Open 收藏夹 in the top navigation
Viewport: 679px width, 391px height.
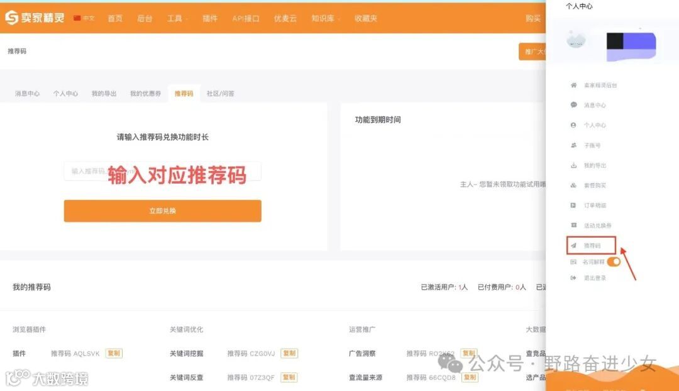pos(366,18)
